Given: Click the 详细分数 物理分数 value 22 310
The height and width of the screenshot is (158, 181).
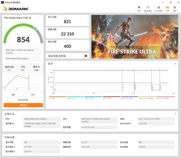Looking at the screenshot, I should (99, 142).
